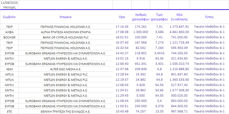Select ΕΘΝΙΚΗ ΤΡΑΠΕΖΑ ΤΗΣ ΕΛΛΑΔΟΣ Α.Ε. cell
The image size is (229, 114).
click(x=66, y=111)
